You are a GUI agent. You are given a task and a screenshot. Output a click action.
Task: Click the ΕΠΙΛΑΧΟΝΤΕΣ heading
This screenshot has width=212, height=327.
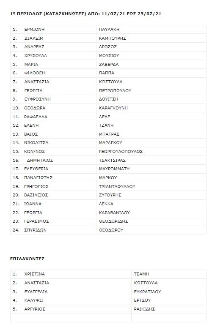27,259
